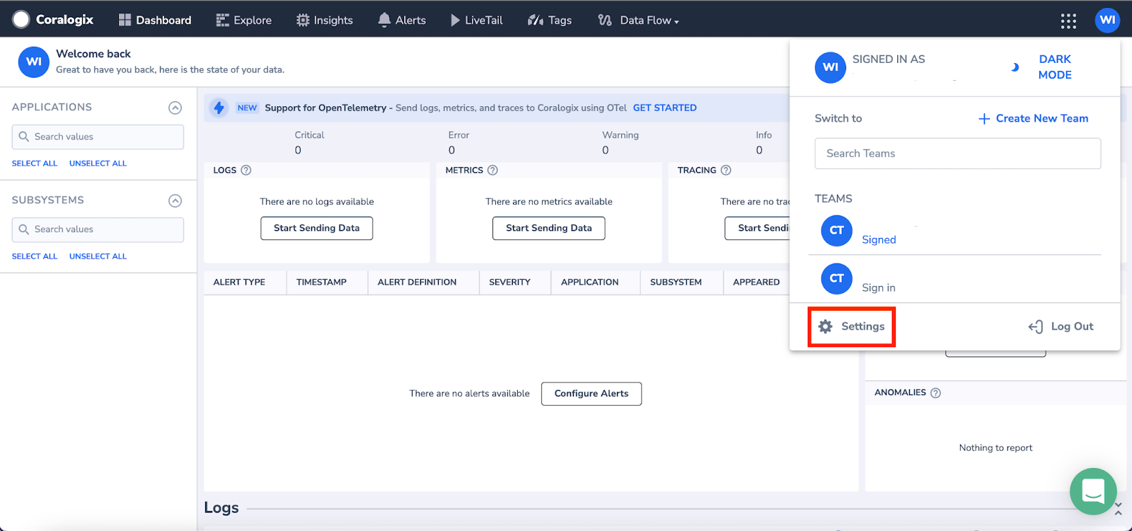The image size is (1132, 531).
Task: Open the Insights page
Action: point(325,20)
